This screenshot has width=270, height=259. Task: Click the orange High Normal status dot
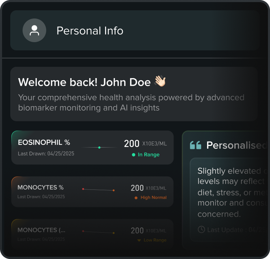tap(136, 198)
